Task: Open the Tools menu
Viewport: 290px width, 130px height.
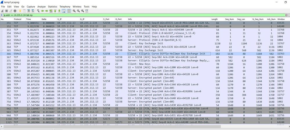Action: pyautogui.click(x=87, y=7)
